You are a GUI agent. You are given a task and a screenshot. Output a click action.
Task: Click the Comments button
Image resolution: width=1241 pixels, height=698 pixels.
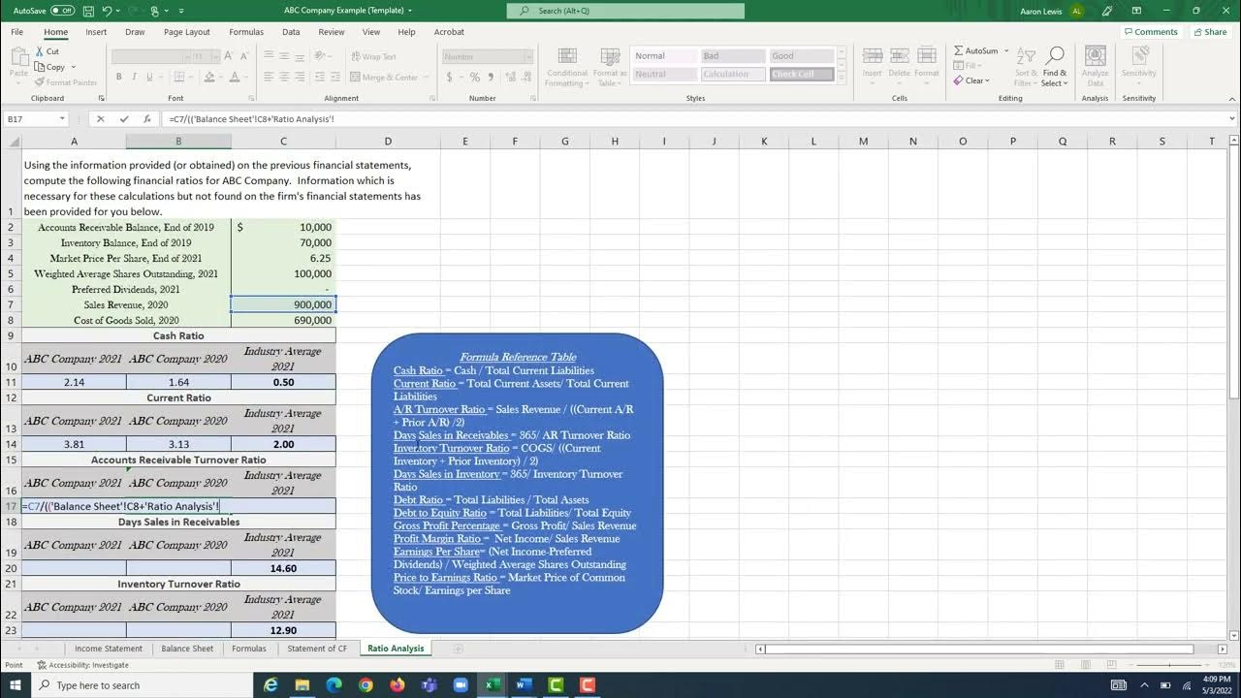pyautogui.click(x=1150, y=32)
